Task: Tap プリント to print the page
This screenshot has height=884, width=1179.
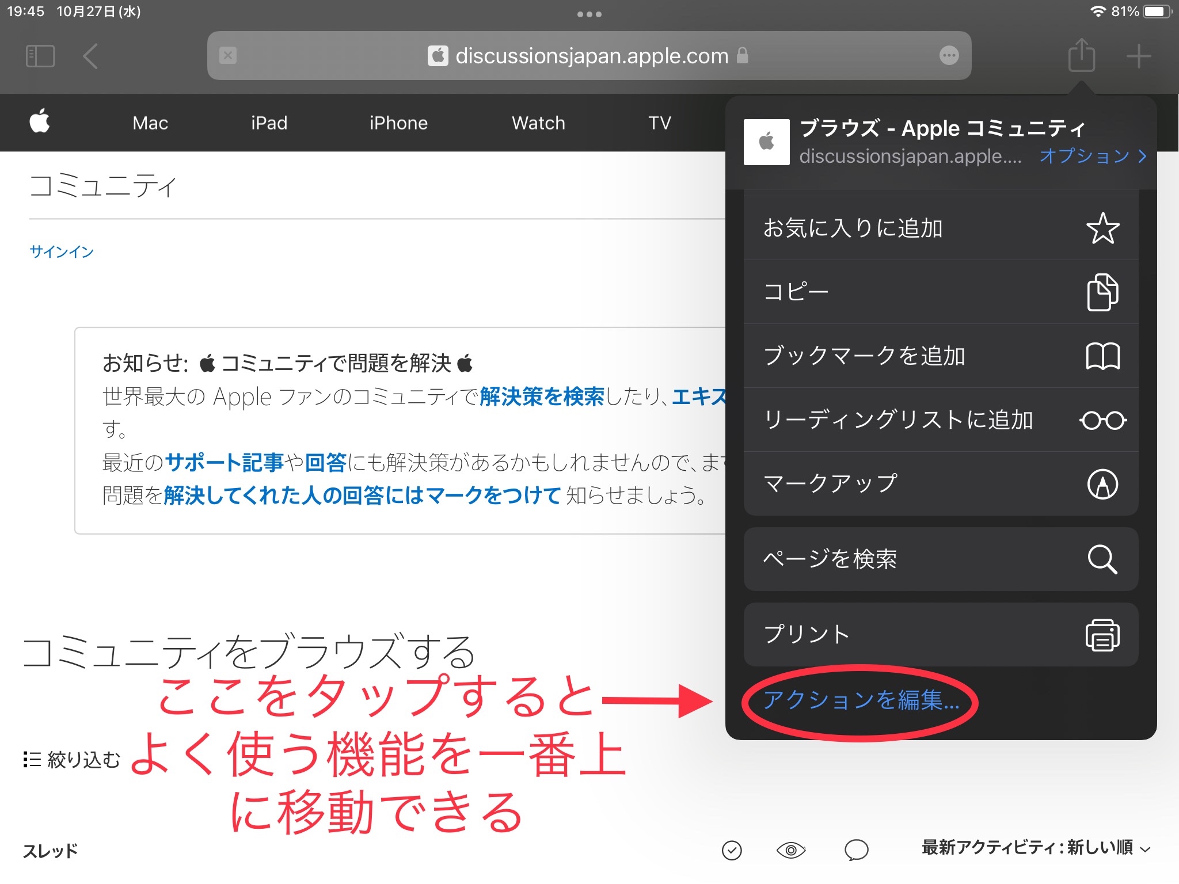Action: (941, 635)
